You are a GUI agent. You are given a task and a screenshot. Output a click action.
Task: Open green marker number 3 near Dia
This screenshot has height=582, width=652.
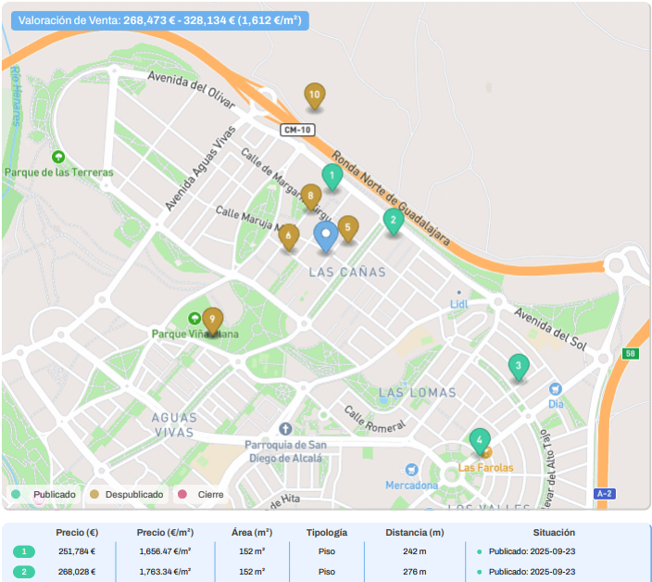[x=519, y=366]
